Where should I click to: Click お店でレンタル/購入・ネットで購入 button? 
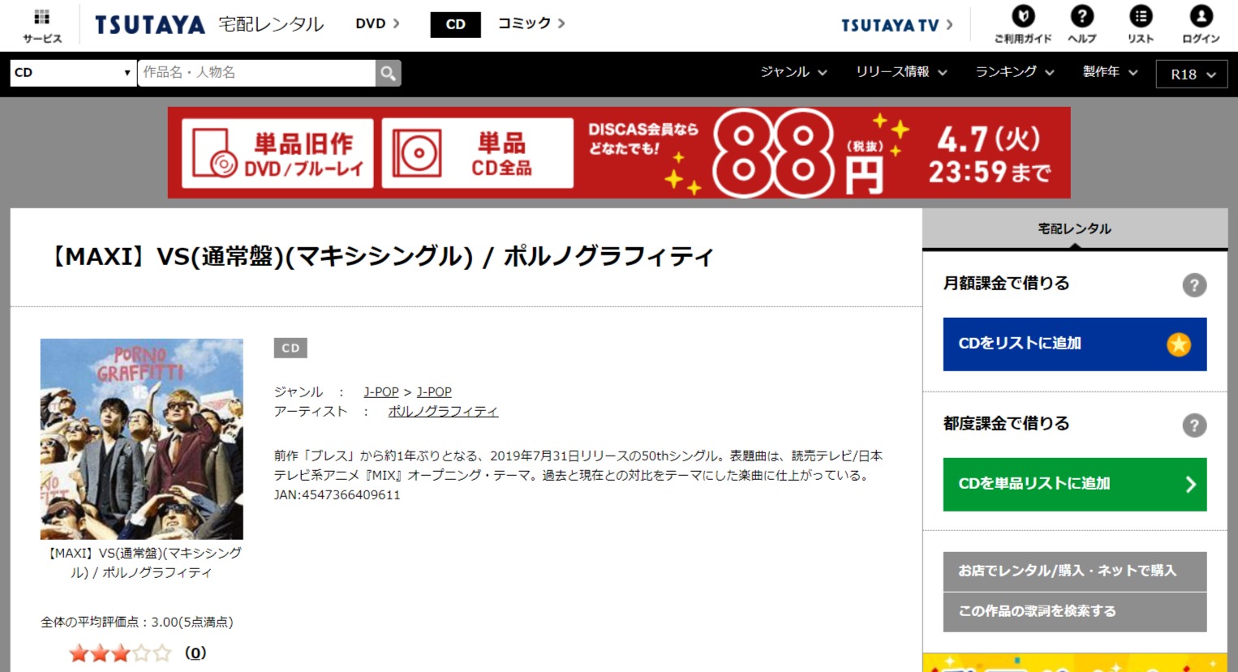1075,571
